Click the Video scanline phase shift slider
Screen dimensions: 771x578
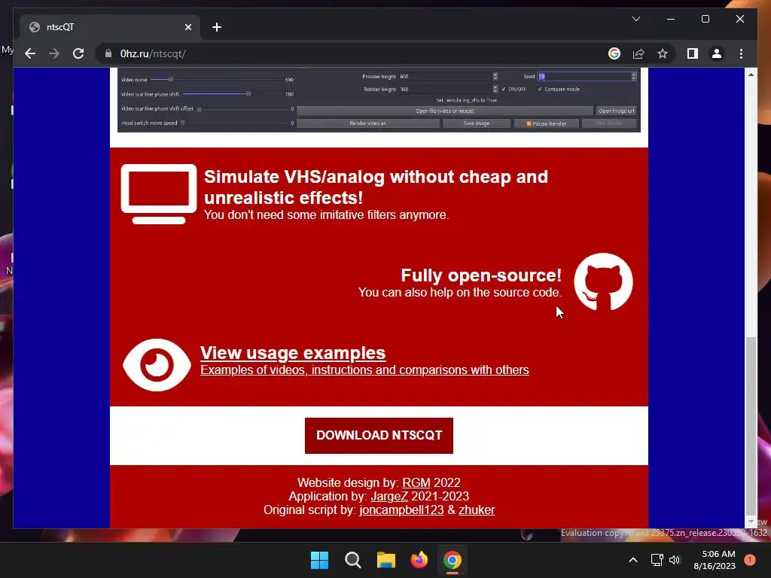point(232,93)
